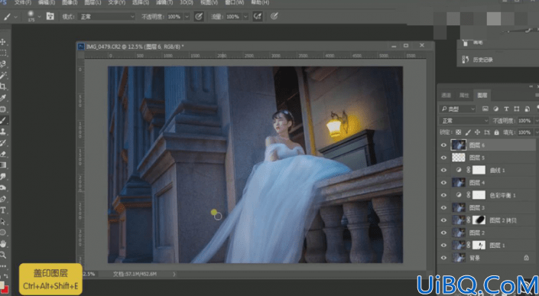Toggle lock transparent pixels
The height and width of the screenshot is (296, 539).
click(x=458, y=132)
